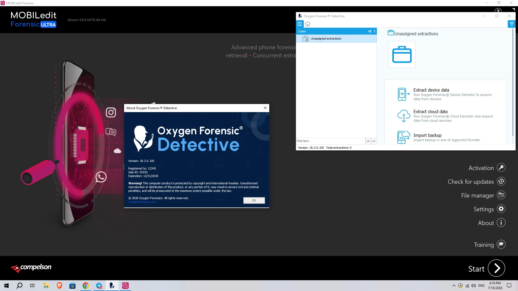Click Total extractions: 0 in status bar
Image resolution: width=518 pixels, height=291 pixels.
[x=339, y=148]
